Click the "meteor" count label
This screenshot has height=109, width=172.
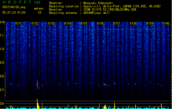[x=39, y=8]
